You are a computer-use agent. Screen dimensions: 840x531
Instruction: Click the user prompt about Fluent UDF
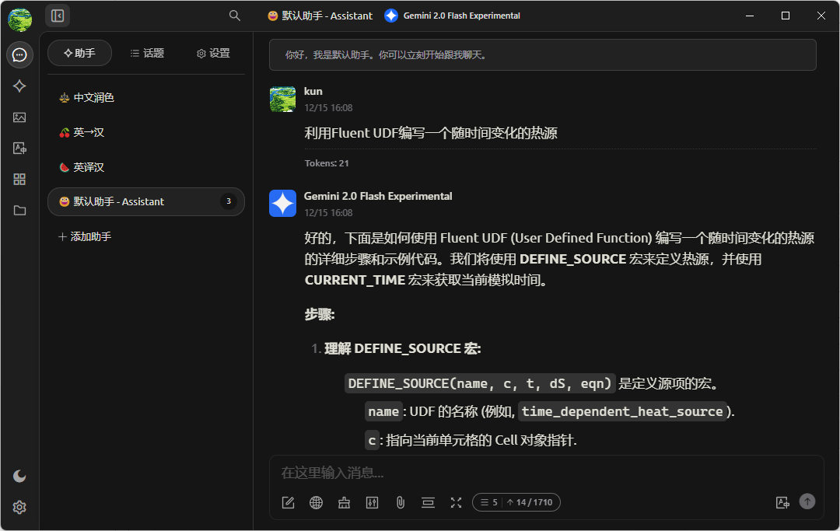click(431, 133)
